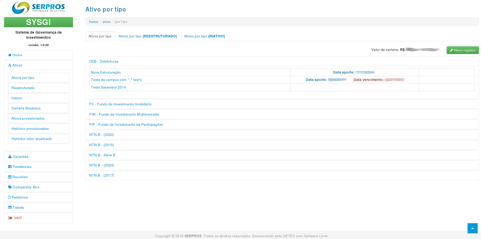Click the Tabela table icon
Screen dimensions: 481x239
[10, 207]
